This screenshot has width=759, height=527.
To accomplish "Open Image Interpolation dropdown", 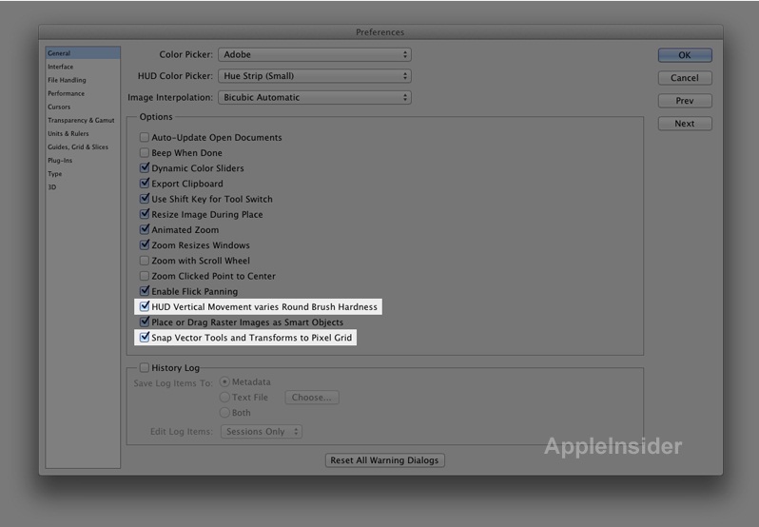I will click(x=315, y=97).
